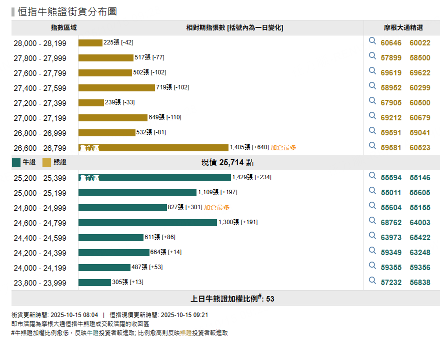Click the magnifier icon beside code 57899

[372, 57]
